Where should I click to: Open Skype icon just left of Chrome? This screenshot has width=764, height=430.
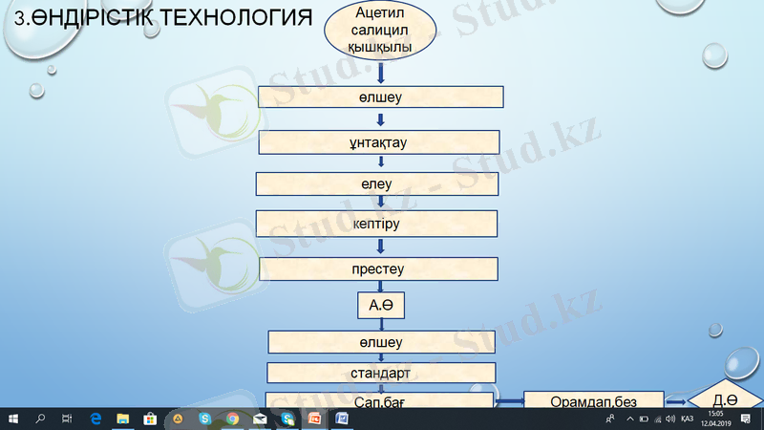pos(204,419)
